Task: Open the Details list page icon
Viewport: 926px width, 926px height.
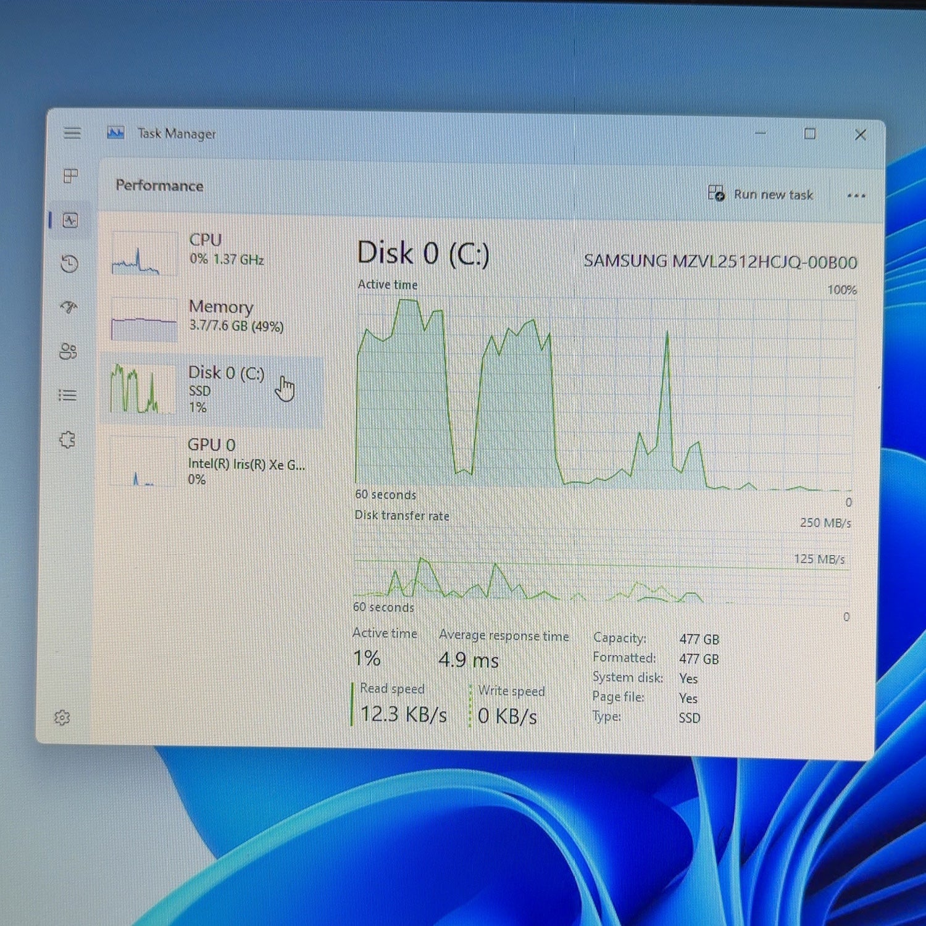Action: (67, 395)
